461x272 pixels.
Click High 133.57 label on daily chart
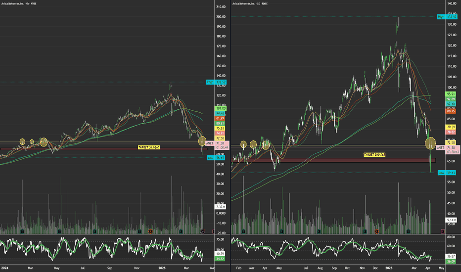[x=447, y=17]
